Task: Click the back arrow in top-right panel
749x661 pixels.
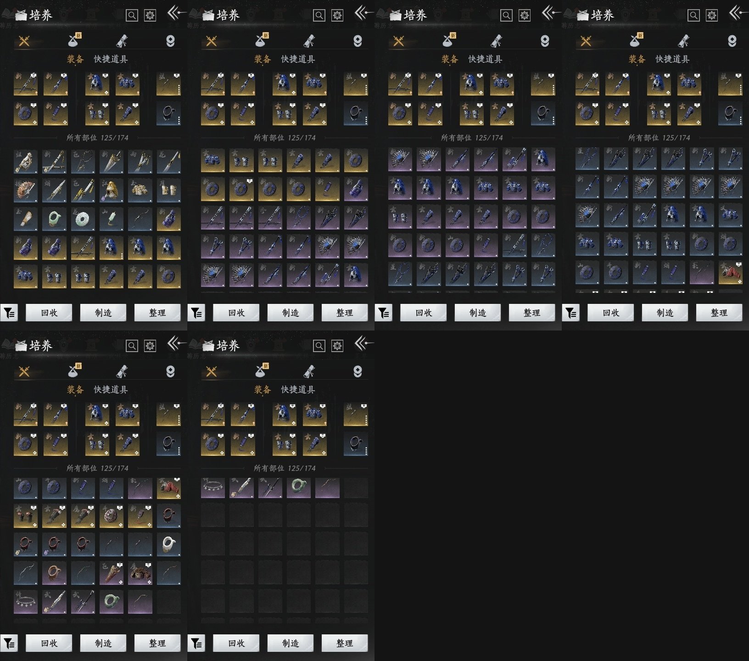Action: (738, 13)
